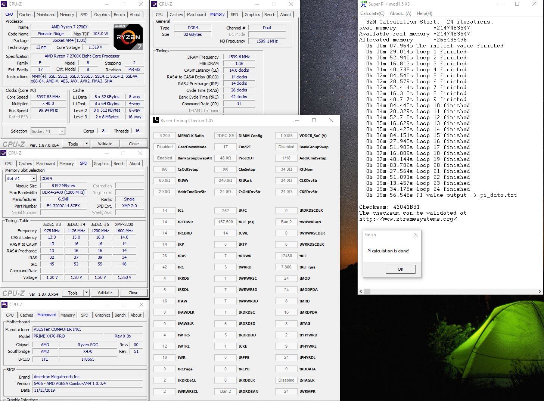Click the BIOS Version 5406 field
This screenshot has width=544, height=401.
[x=88, y=383]
